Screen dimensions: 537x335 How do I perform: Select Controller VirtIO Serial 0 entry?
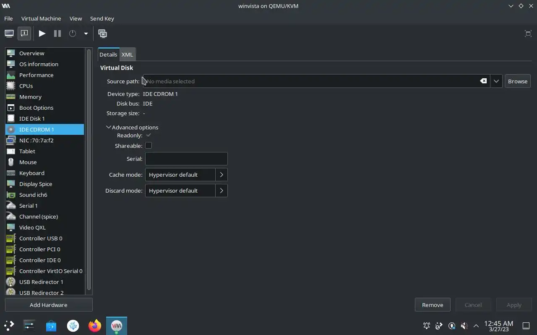pyautogui.click(x=44, y=271)
